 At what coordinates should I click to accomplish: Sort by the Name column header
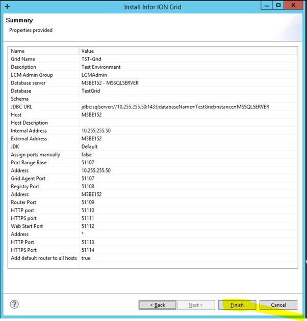tap(44, 51)
